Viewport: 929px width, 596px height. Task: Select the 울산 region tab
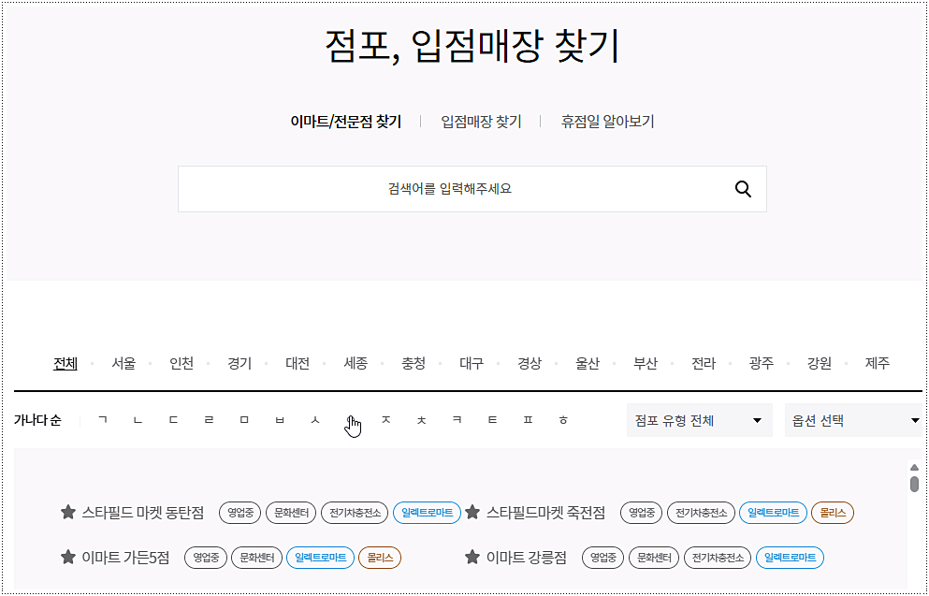click(x=588, y=363)
